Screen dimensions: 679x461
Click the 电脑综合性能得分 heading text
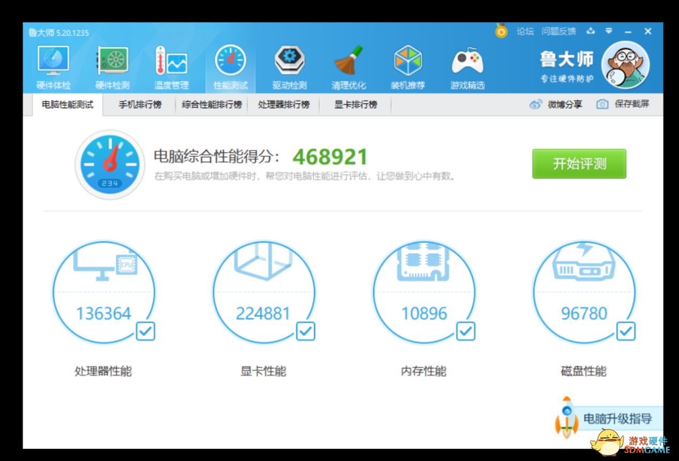[217, 157]
